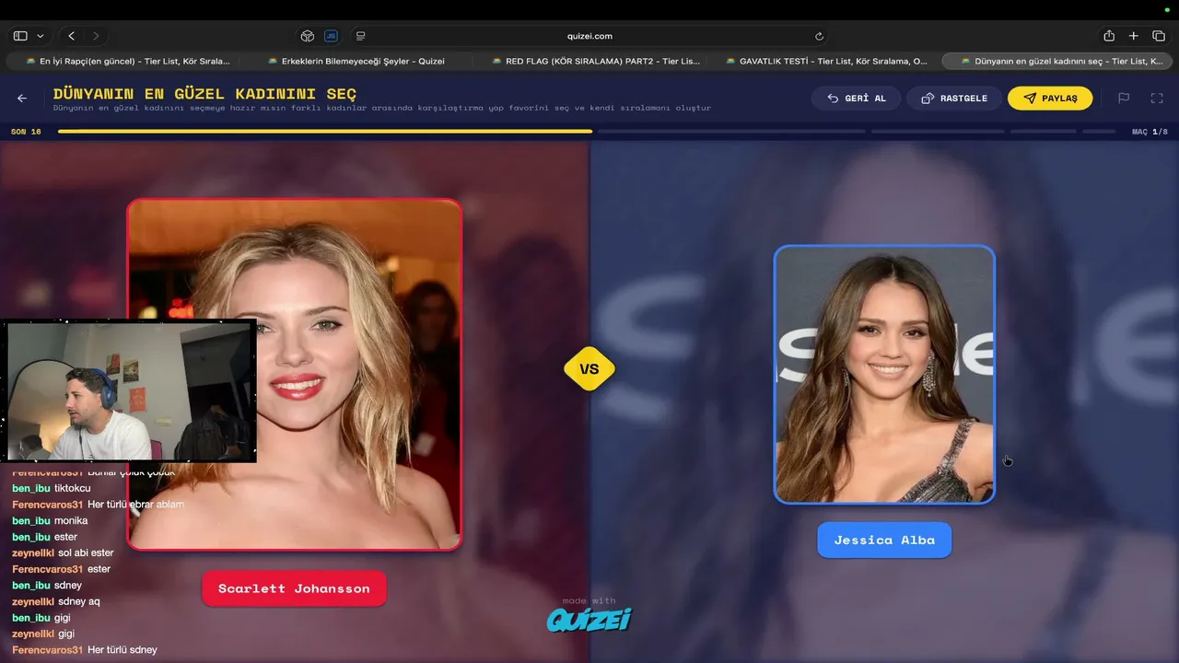Click the chat message "Her türlü sdney"
This screenshot has height=663, width=1179.
coord(123,650)
